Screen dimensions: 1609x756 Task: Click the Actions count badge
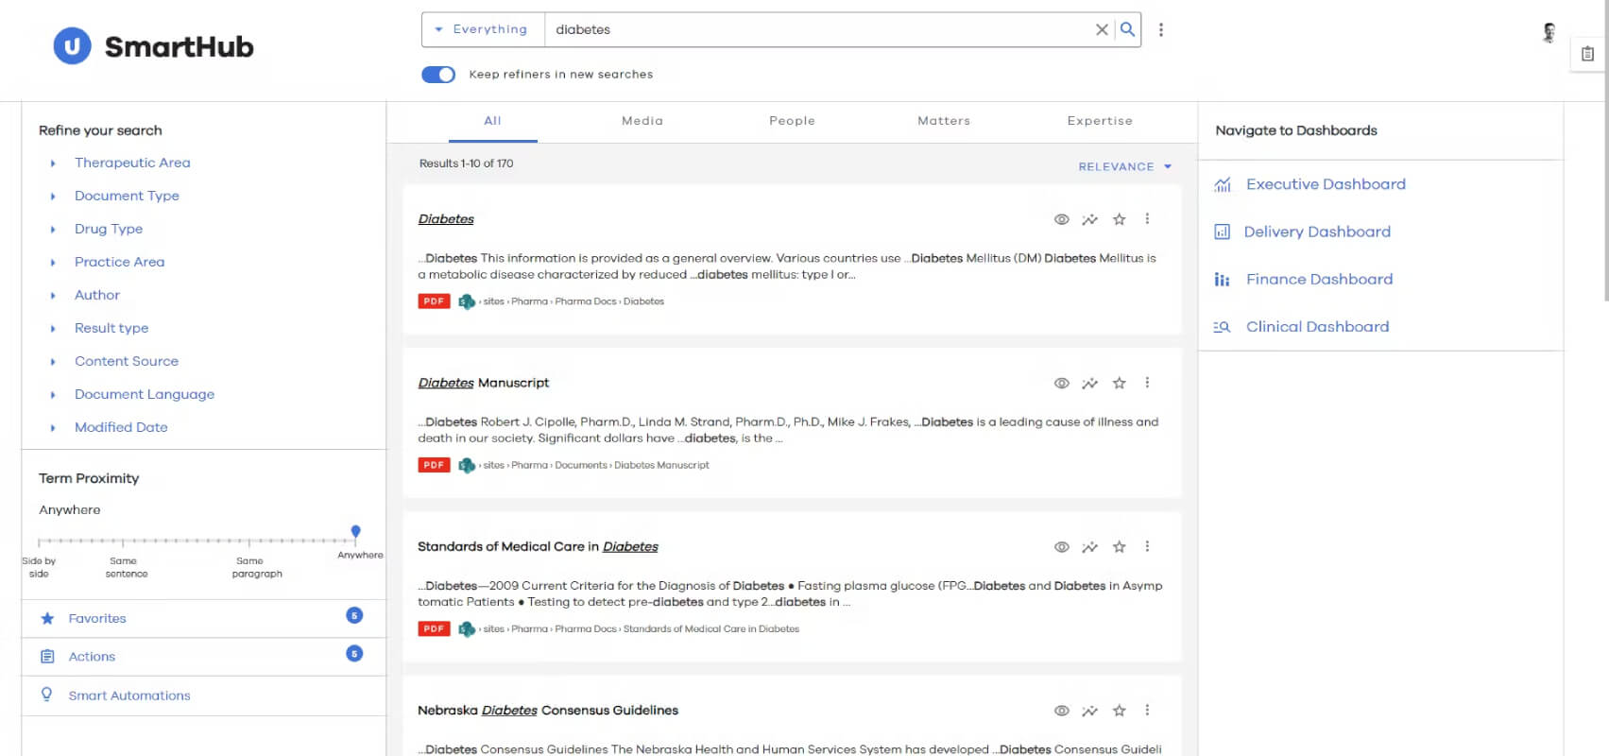(x=354, y=653)
